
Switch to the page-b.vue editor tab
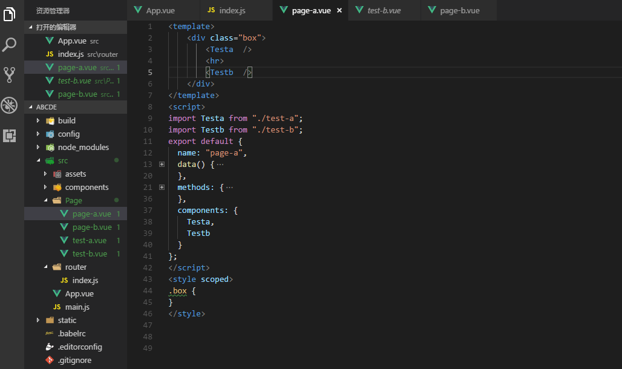(x=459, y=10)
